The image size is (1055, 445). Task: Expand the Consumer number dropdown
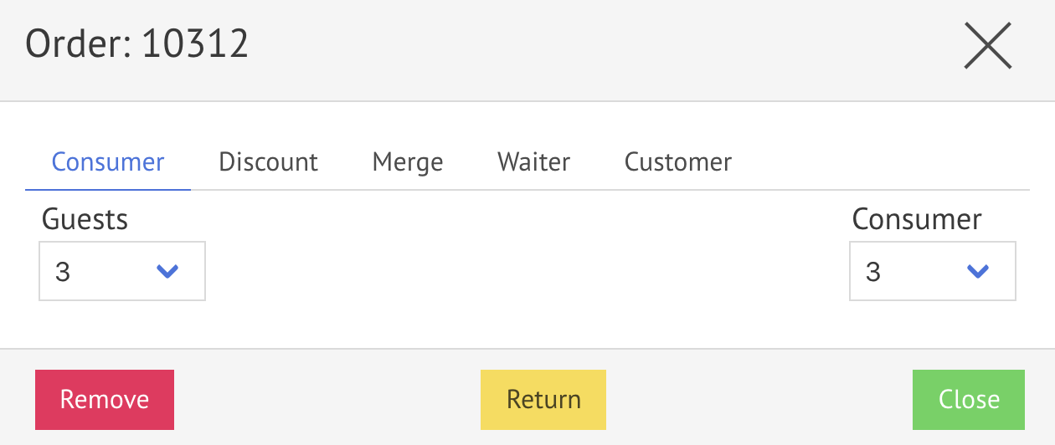click(x=932, y=271)
